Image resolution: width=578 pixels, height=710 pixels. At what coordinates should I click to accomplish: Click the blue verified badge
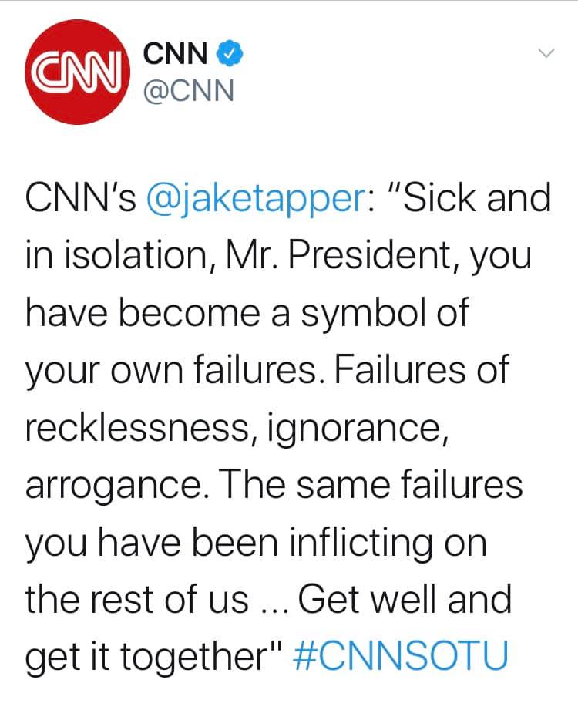click(230, 53)
